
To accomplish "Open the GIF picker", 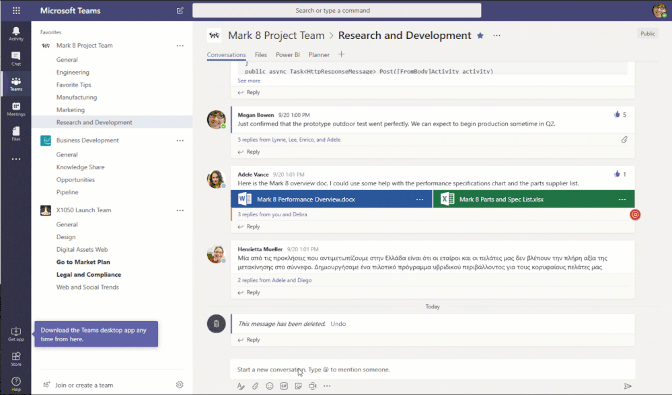I will point(284,386).
